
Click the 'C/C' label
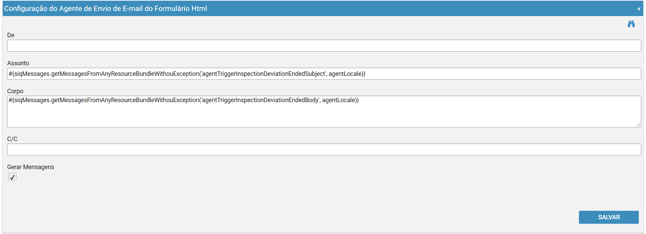12,139
